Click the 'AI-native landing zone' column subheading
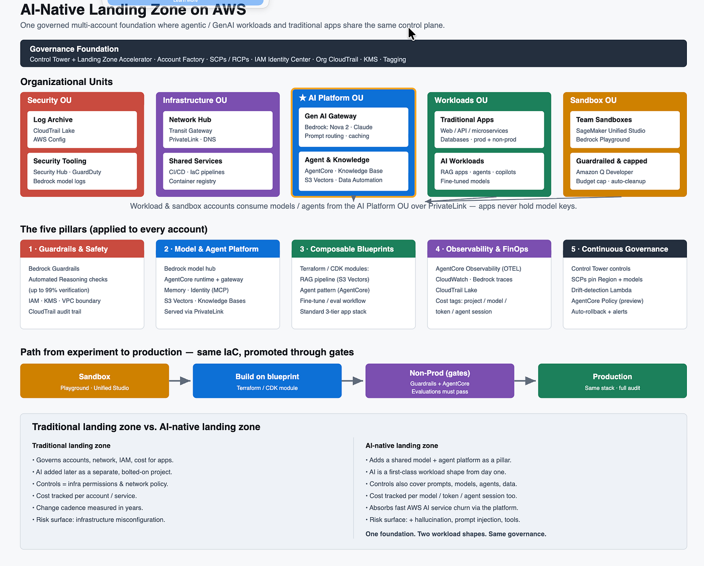This screenshot has width=704, height=566. click(402, 446)
